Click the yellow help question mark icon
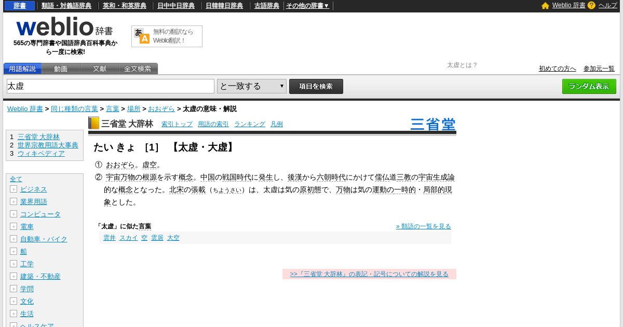Viewport: 623px width, 327px height. tap(591, 5)
